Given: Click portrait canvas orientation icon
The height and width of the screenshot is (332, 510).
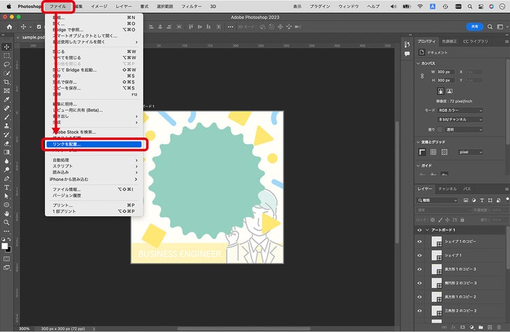Looking at the screenshot, I should pyautogui.click(x=441, y=91).
